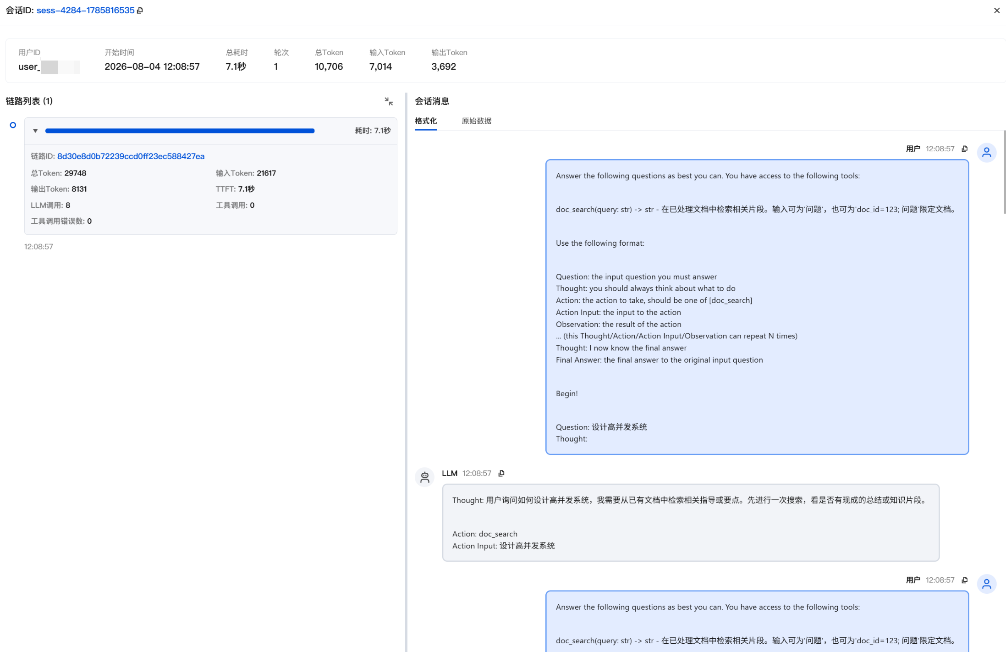Viewport: 1006px width, 652px height.
Task: Click the 输入Token value 7,014
Action: click(380, 66)
